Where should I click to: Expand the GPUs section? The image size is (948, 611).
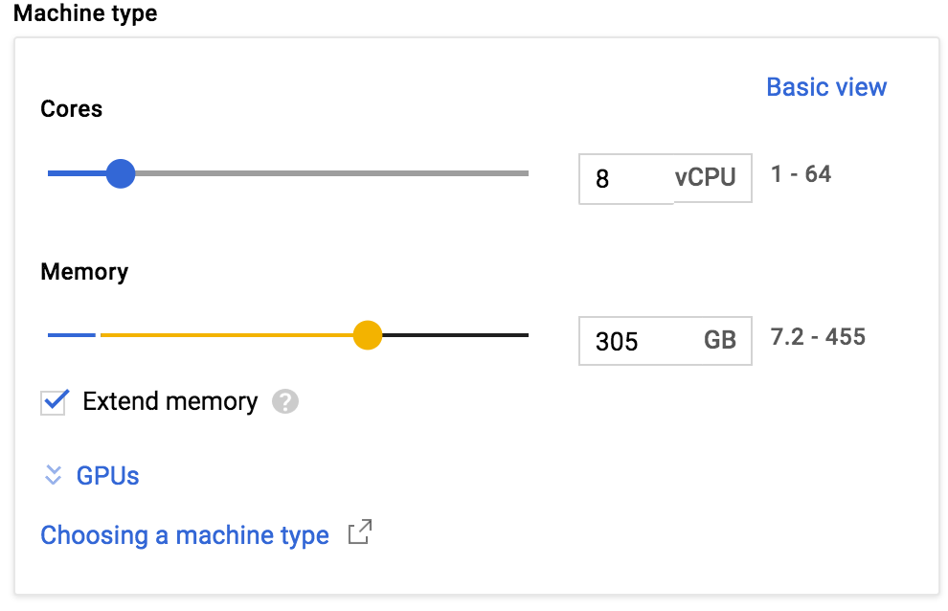click(107, 476)
